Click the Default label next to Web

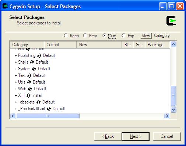point(40,89)
